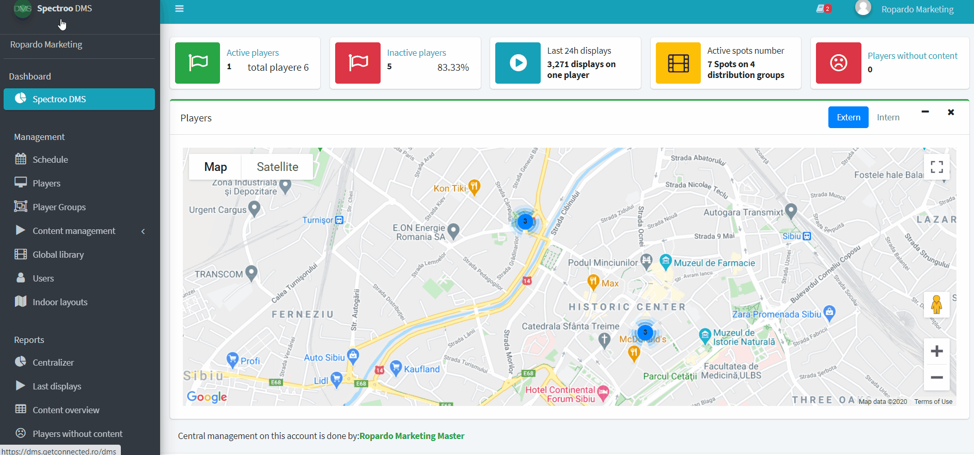Click the map cluster marker near McDonald's
974x455 pixels.
pos(645,333)
